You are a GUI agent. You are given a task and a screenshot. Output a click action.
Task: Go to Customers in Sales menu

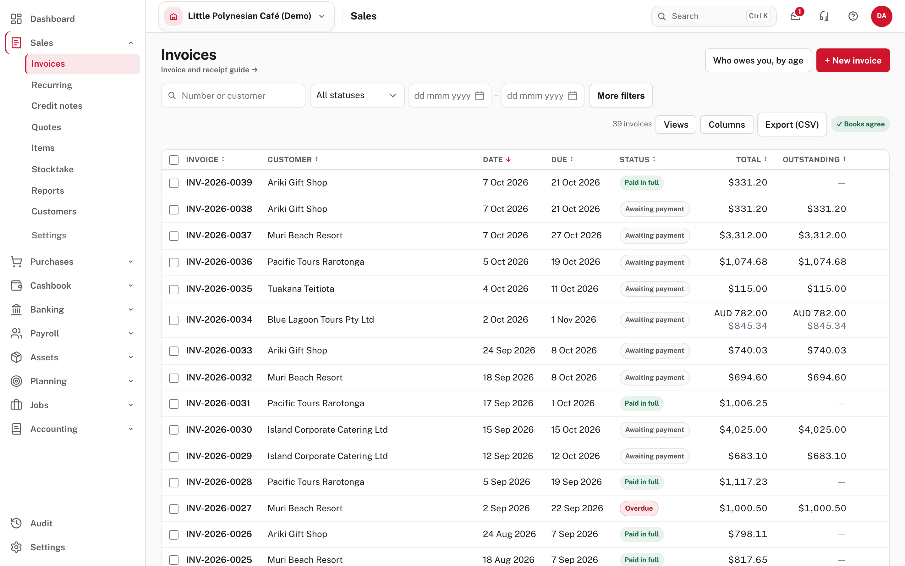[x=54, y=211]
